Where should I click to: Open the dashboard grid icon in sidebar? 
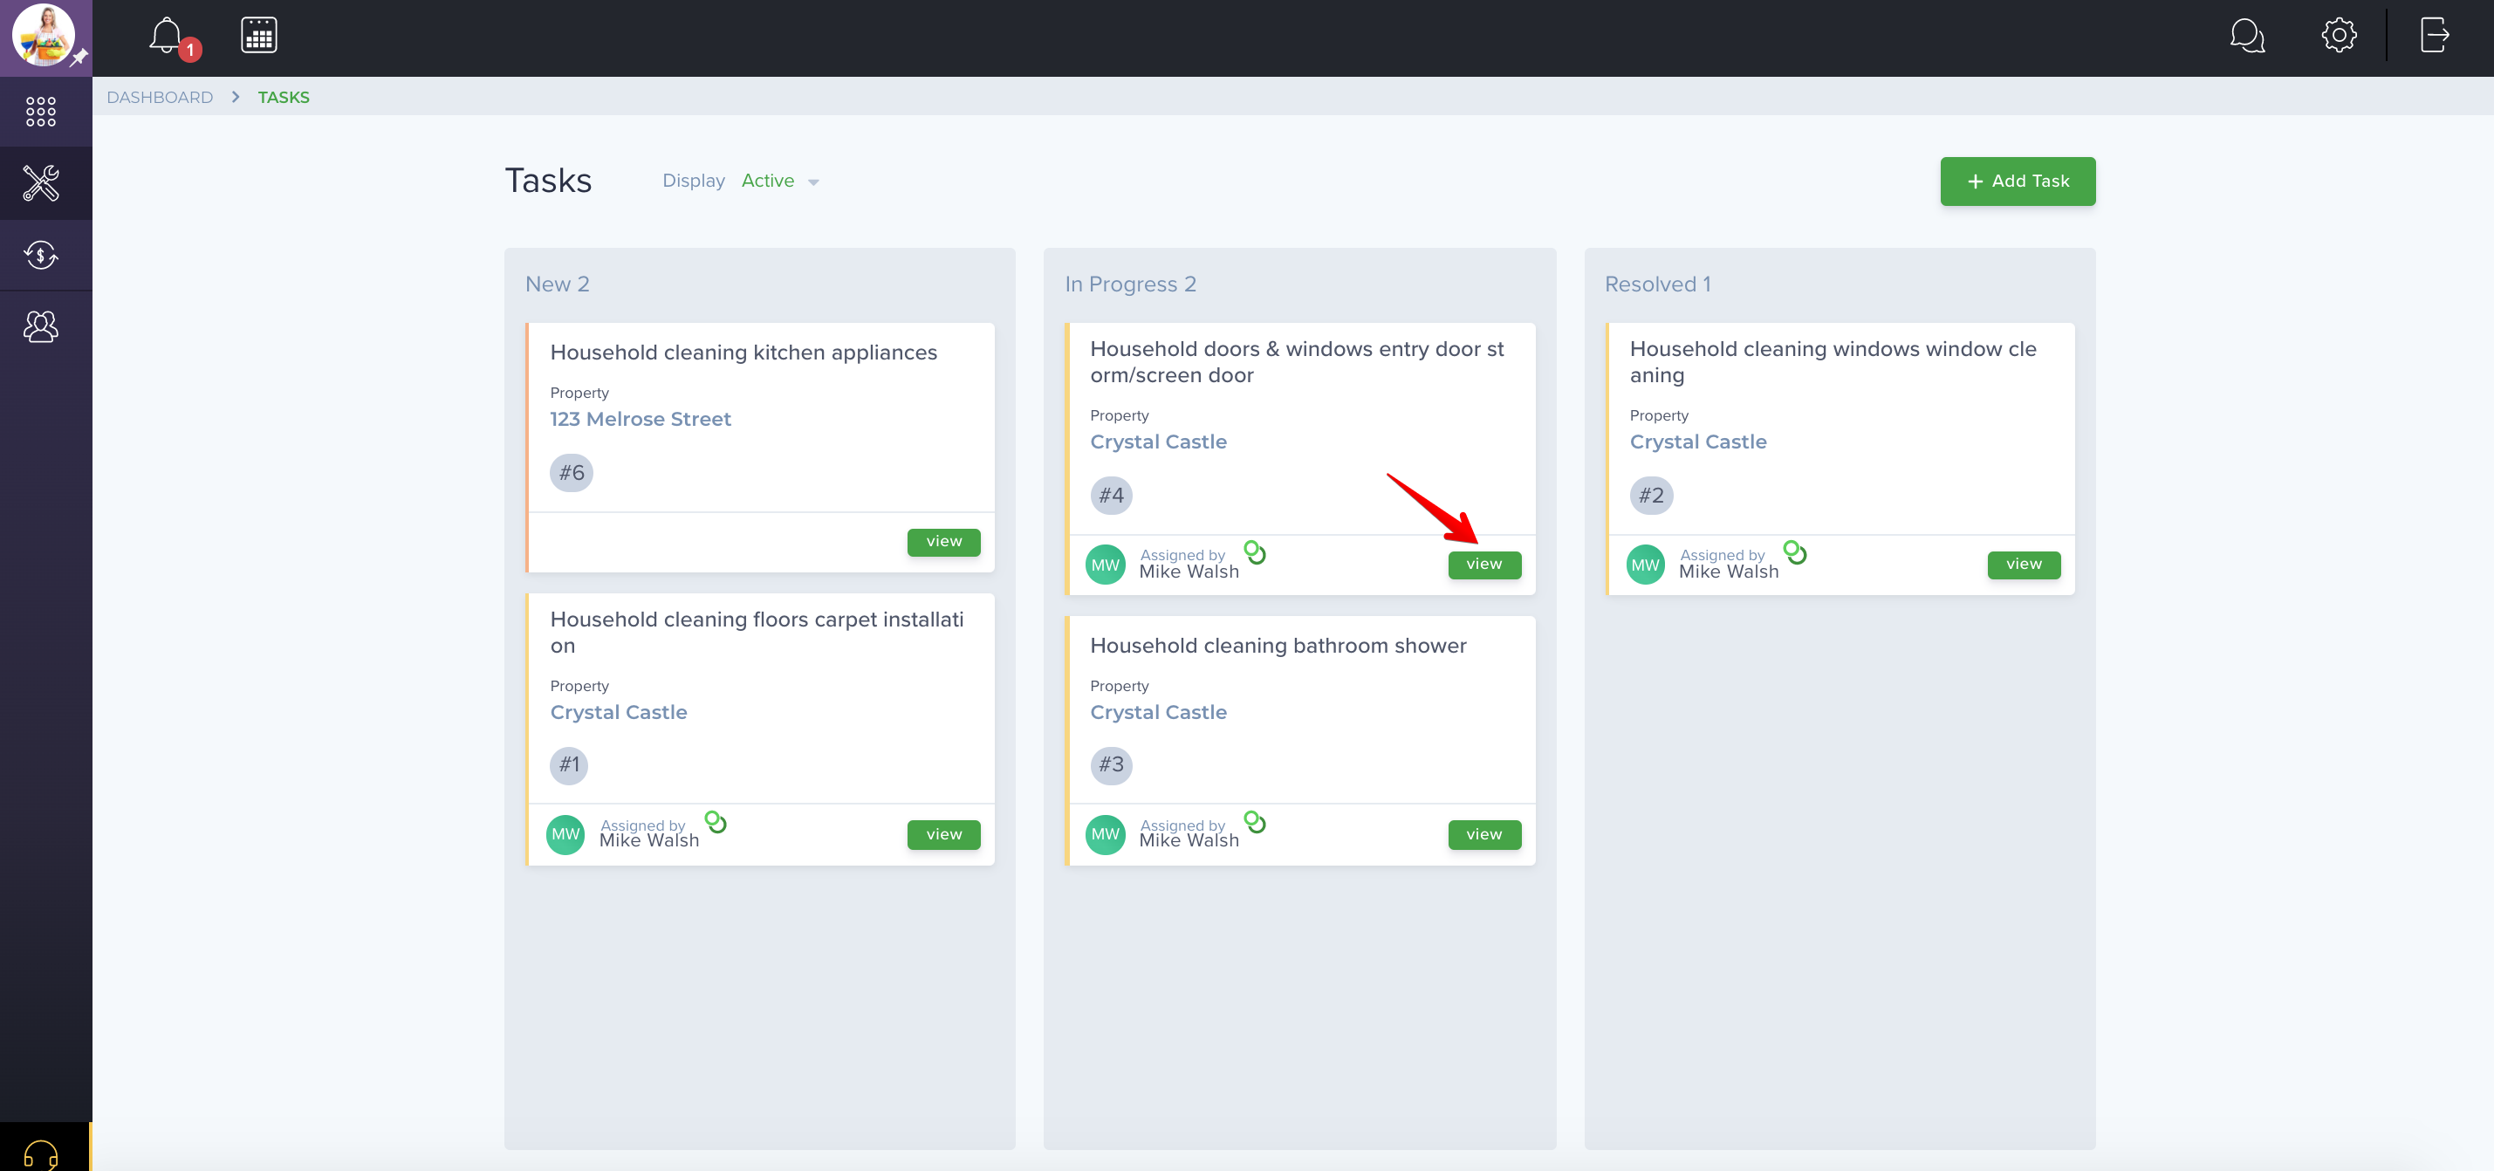pos(41,112)
